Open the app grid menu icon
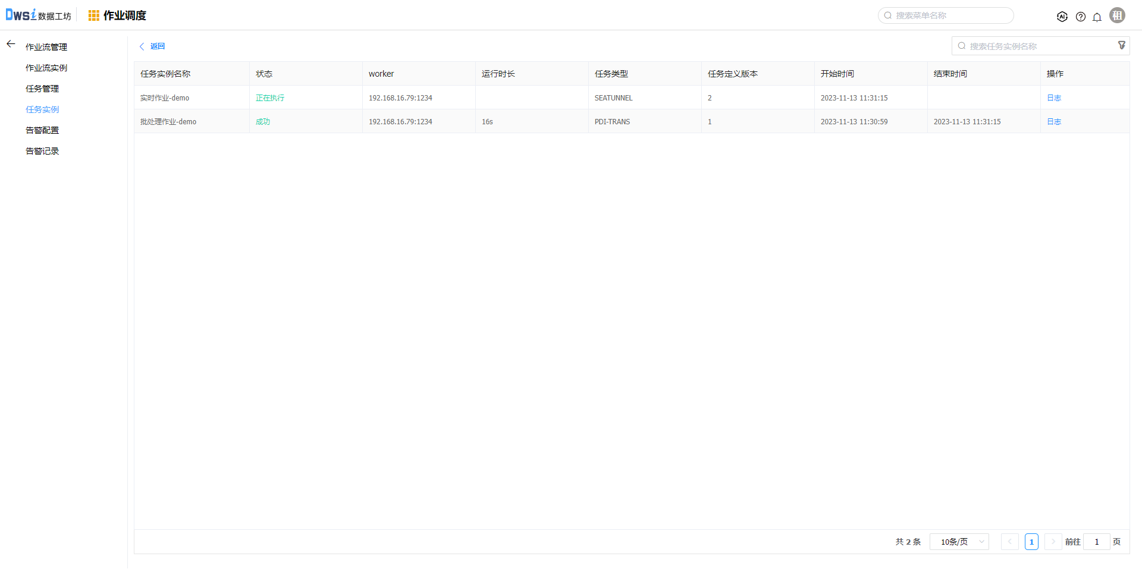1142x572 pixels. (94, 15)
